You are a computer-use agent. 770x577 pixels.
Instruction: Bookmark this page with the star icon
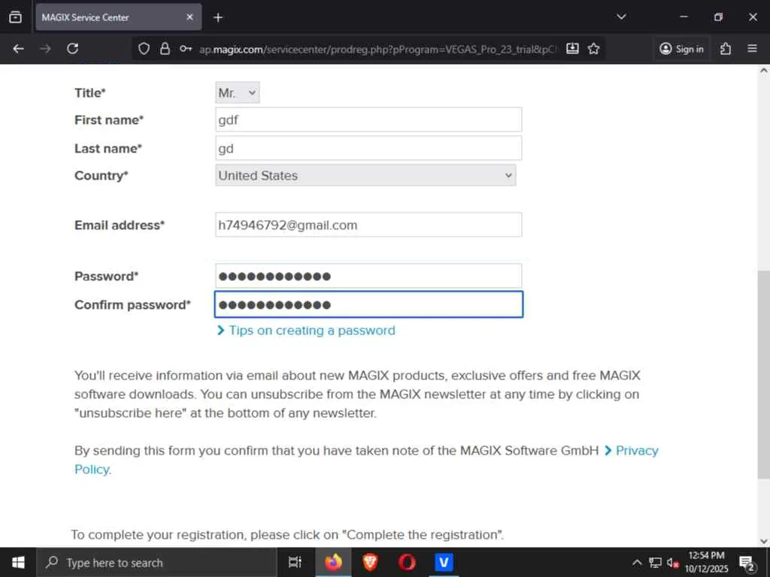pos(594,49)
